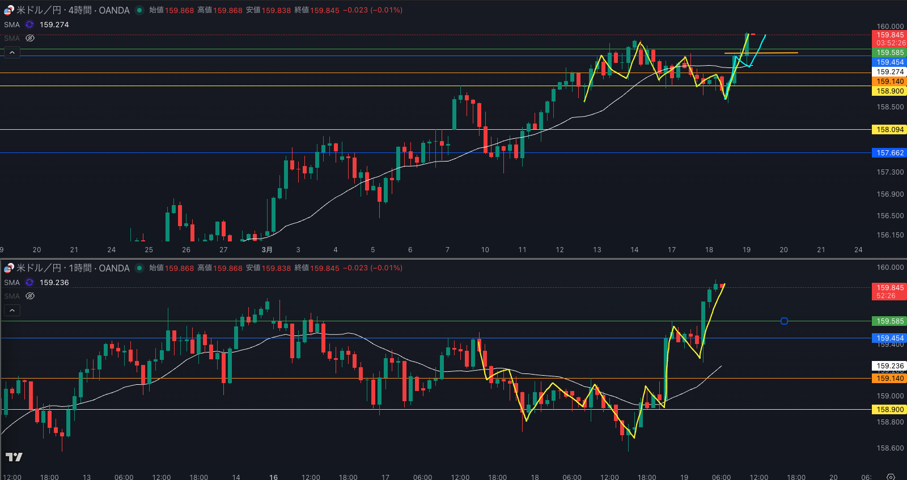907x480 pixels.
Task: Click the purple SMA refresh icon on the 4-hour chart
Action: click(29, 24)
